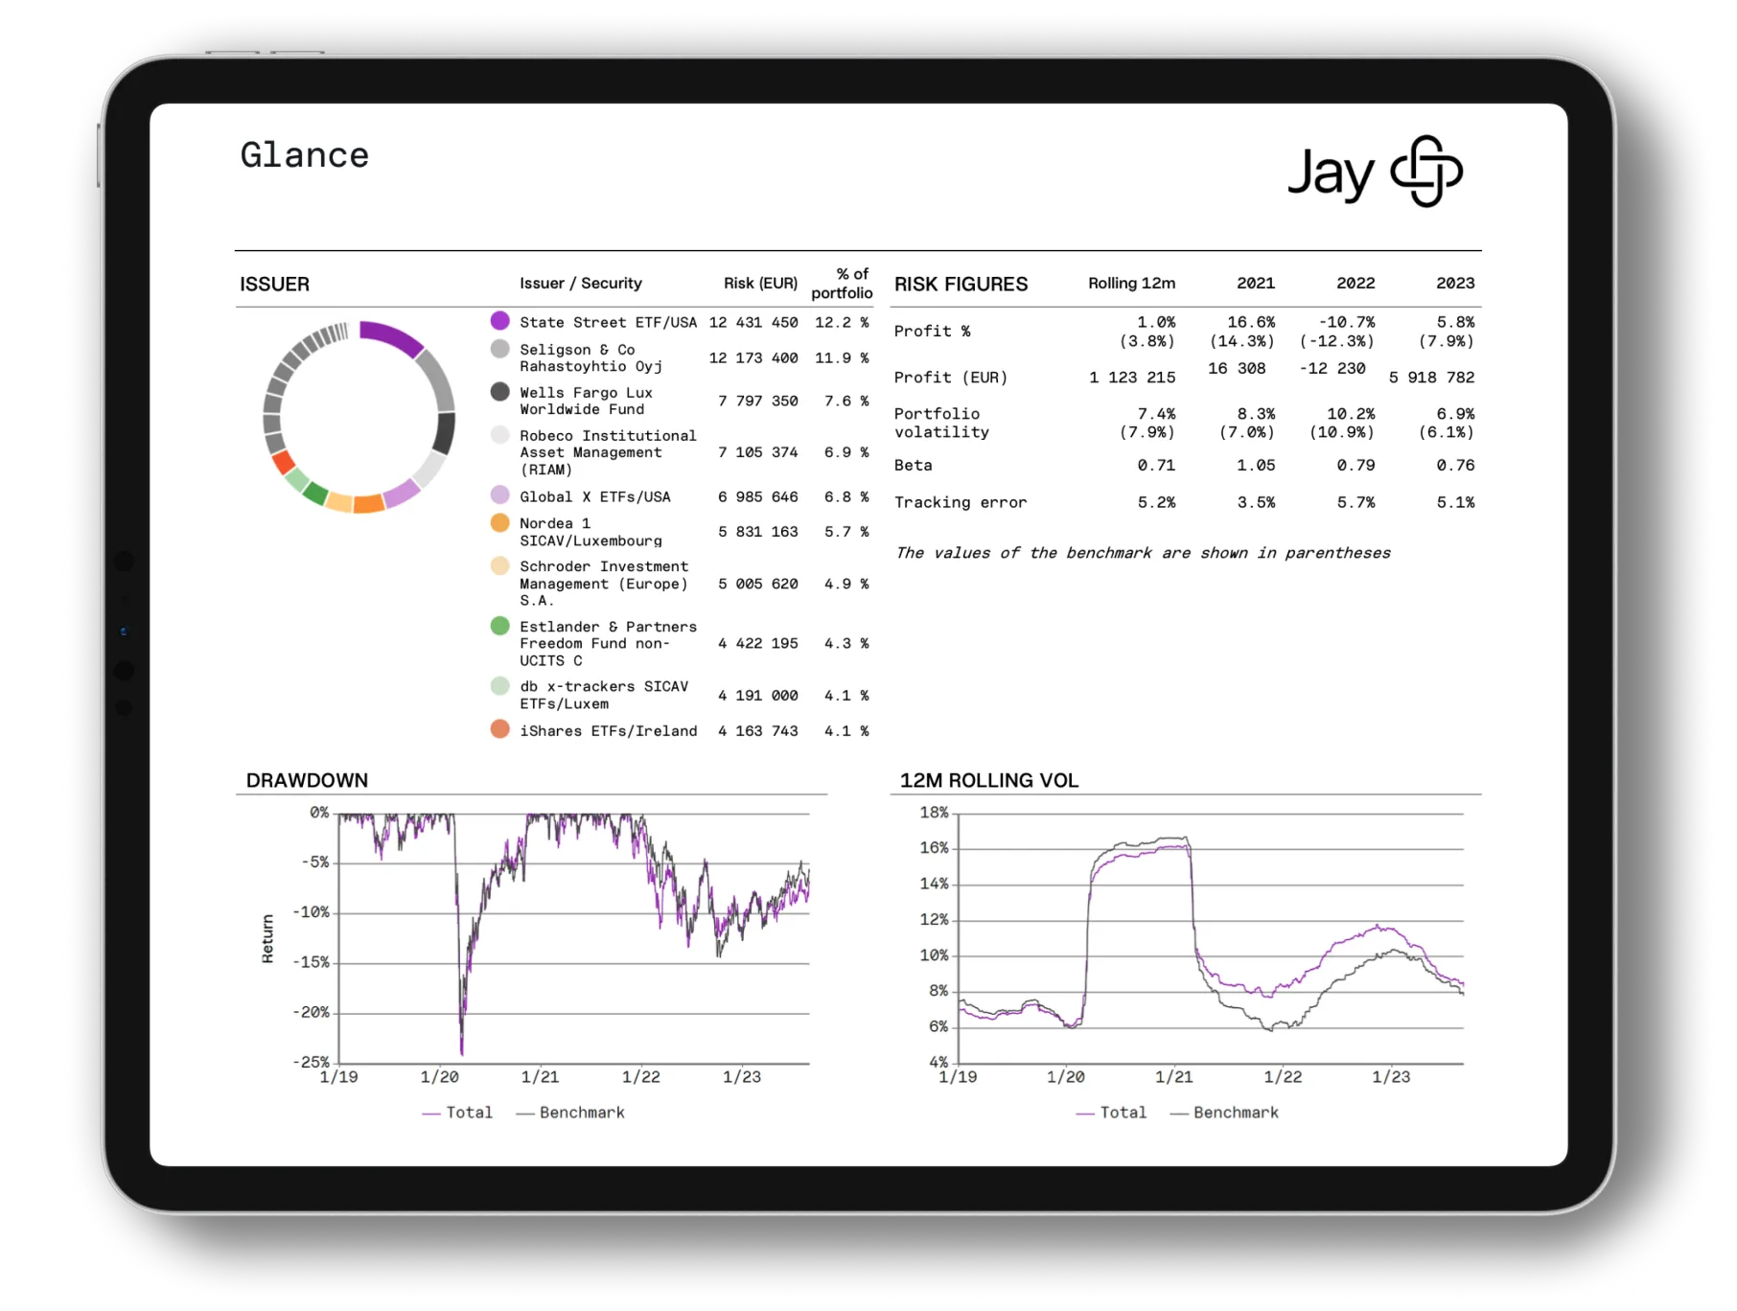Select the red-orange iShares ETFs/Ireland swatch
1737x1311 pixels.
(499, 730)
